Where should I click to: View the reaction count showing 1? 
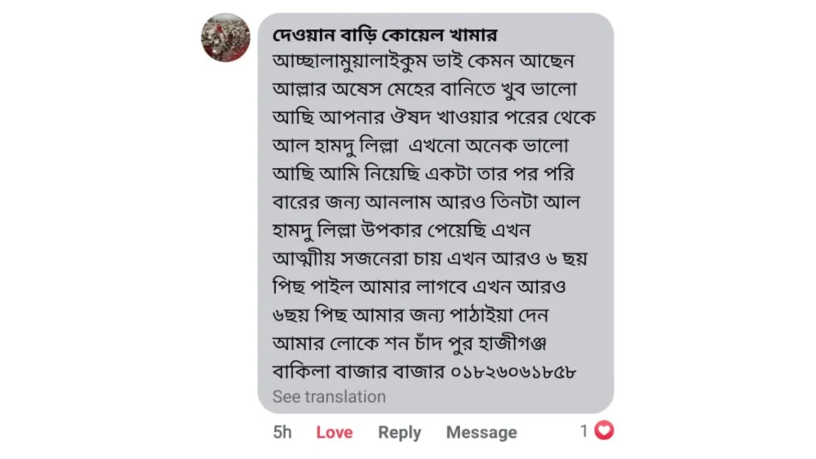coord(584,431)
